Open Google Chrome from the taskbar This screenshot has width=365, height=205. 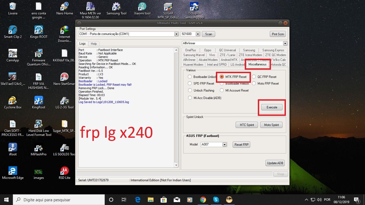[203, 200]
